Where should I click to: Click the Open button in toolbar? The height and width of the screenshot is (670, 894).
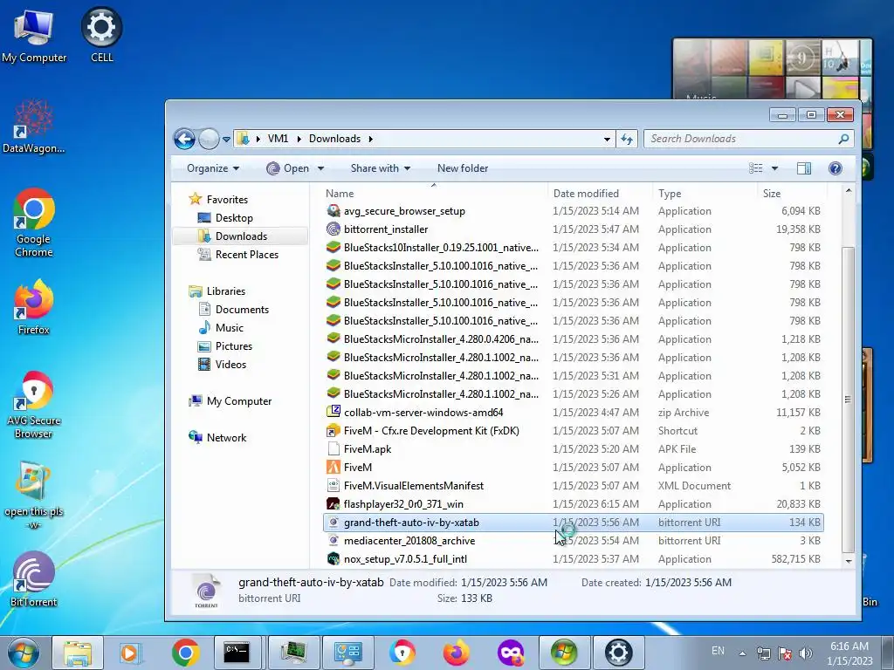(288, 168)
